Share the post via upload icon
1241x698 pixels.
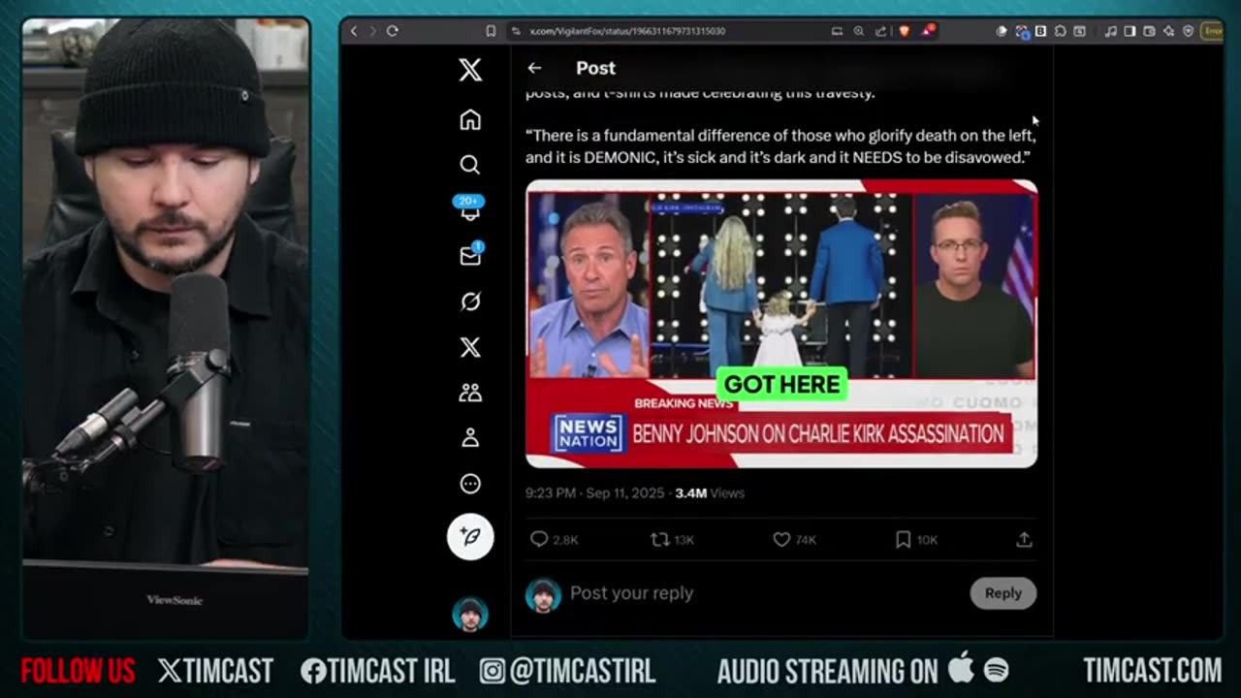pyautogui.click(x=1024, y=539)
